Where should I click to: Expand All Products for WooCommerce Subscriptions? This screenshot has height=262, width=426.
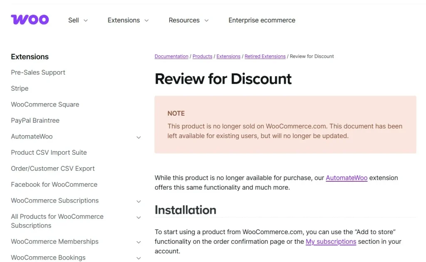click(139, 218)
